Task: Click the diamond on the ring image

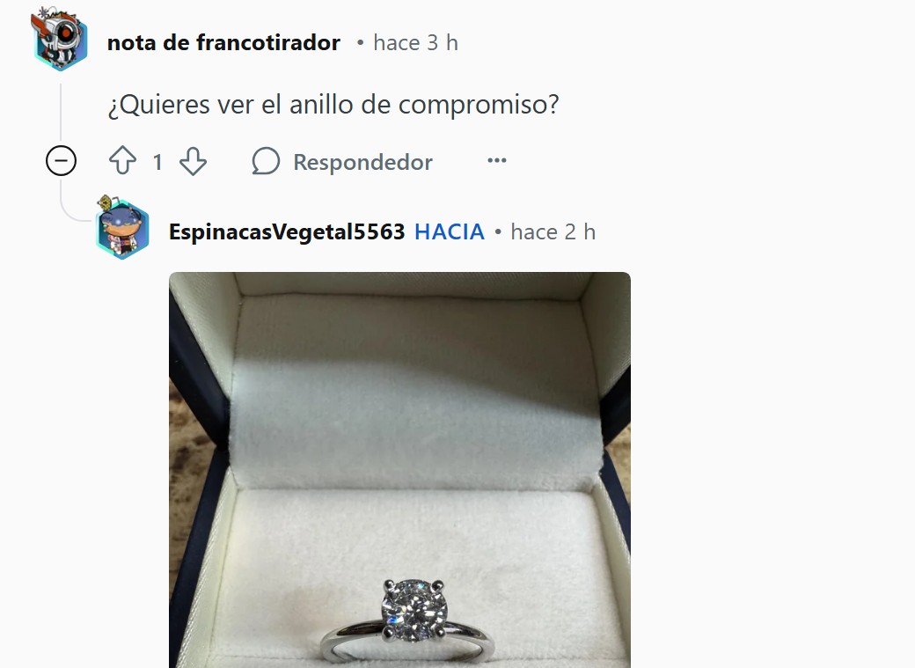Action: pyautogui.click(x=414, y=609)
